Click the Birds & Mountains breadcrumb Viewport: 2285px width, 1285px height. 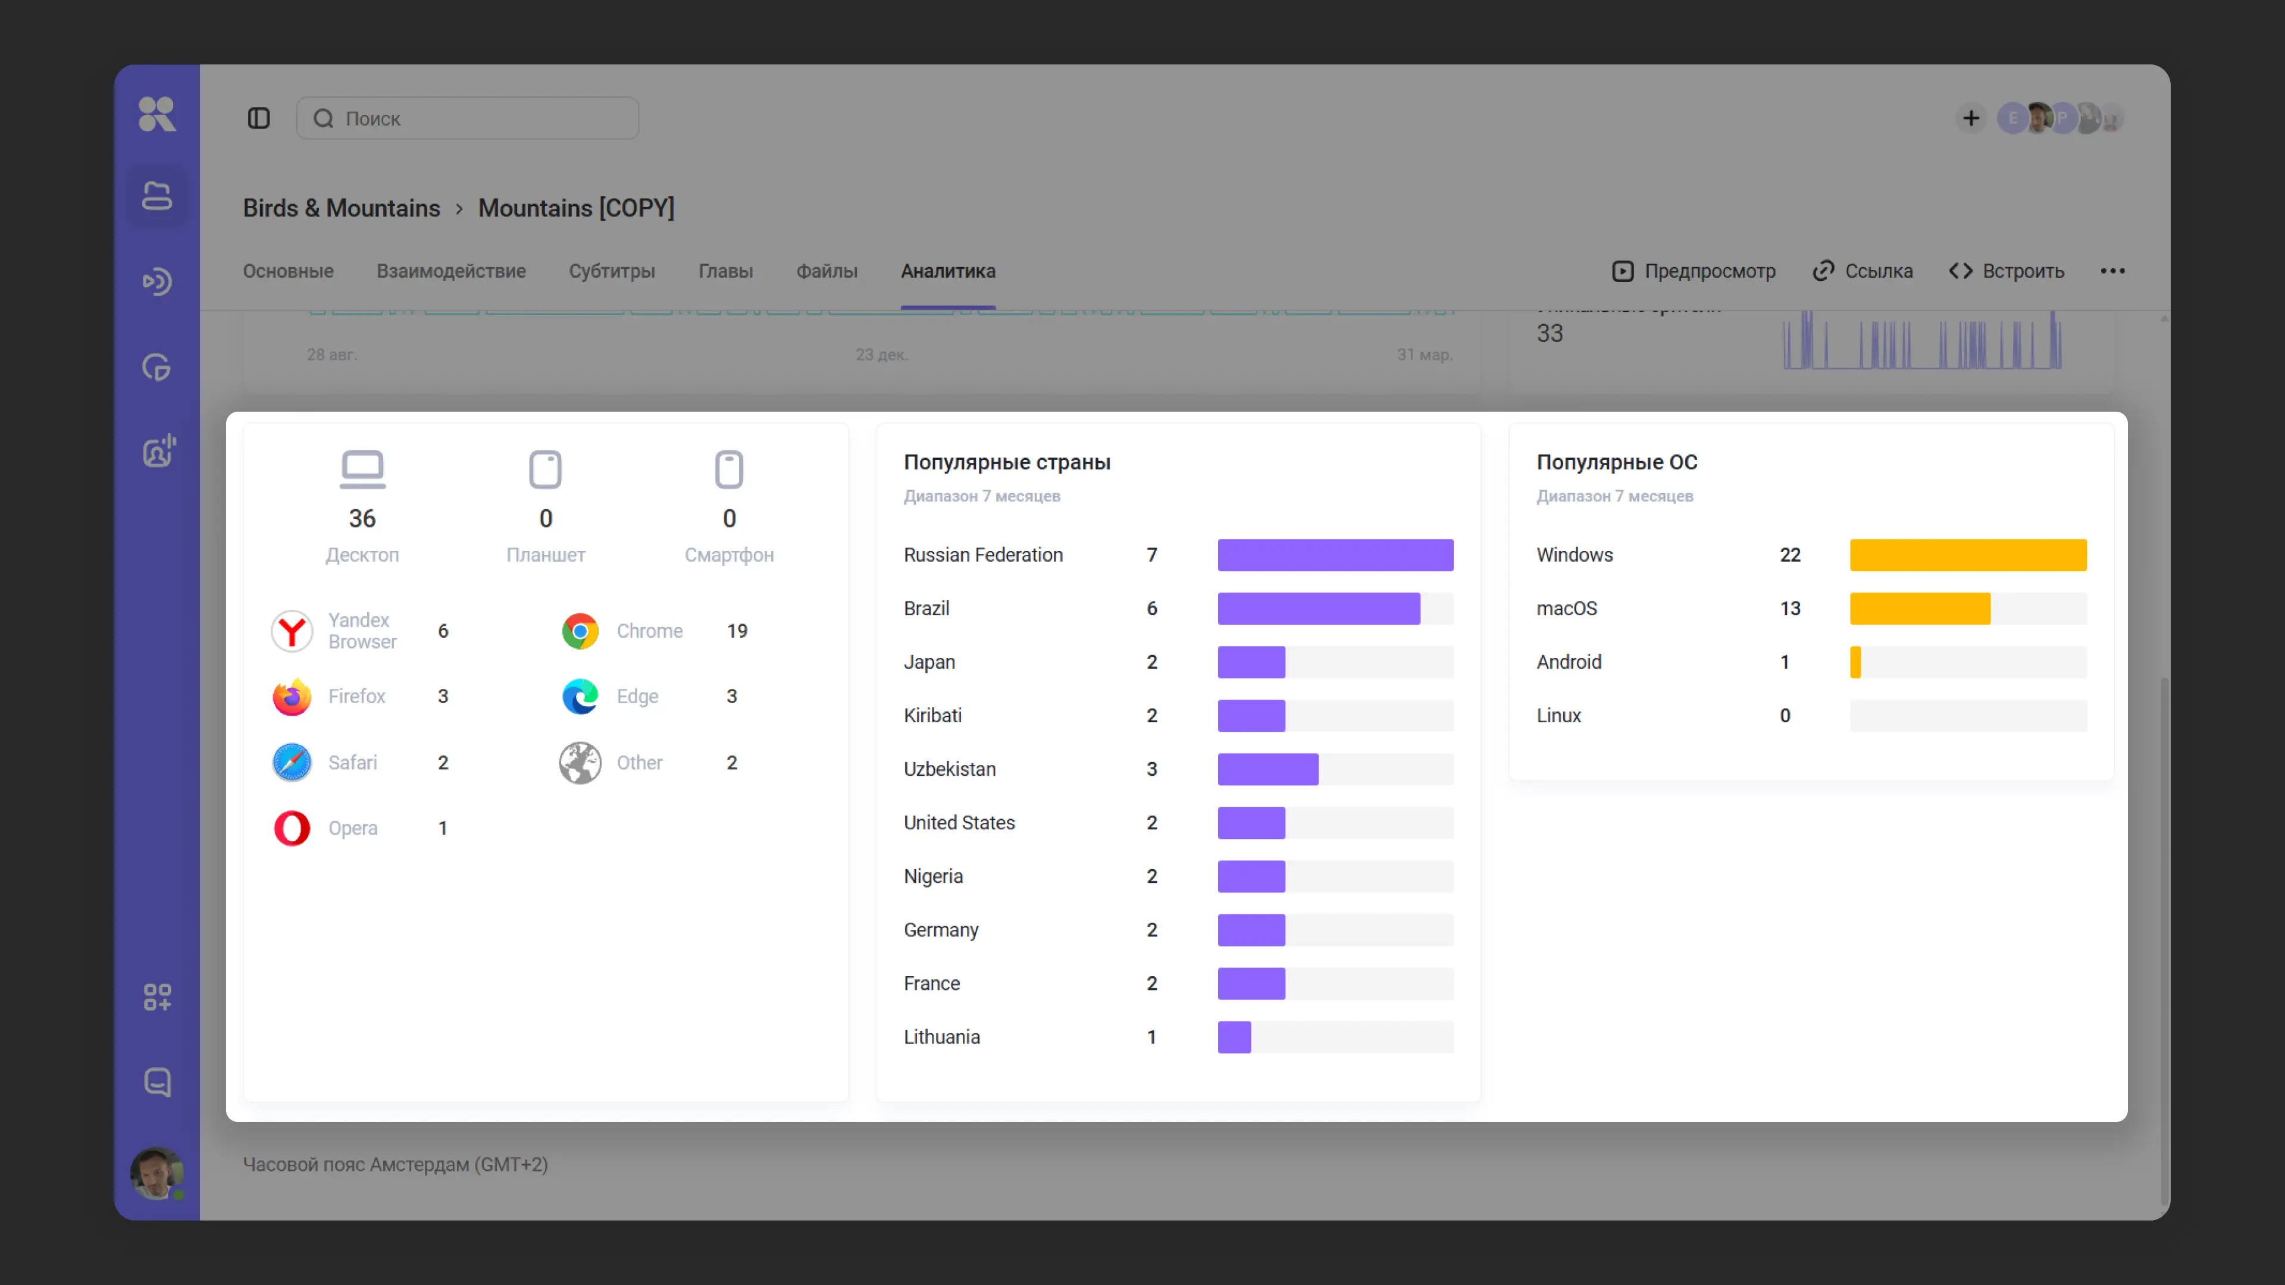point(342,208)
